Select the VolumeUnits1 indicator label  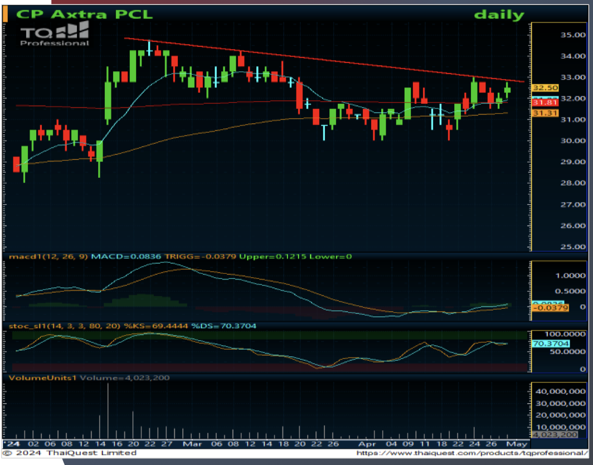point(43,377)
